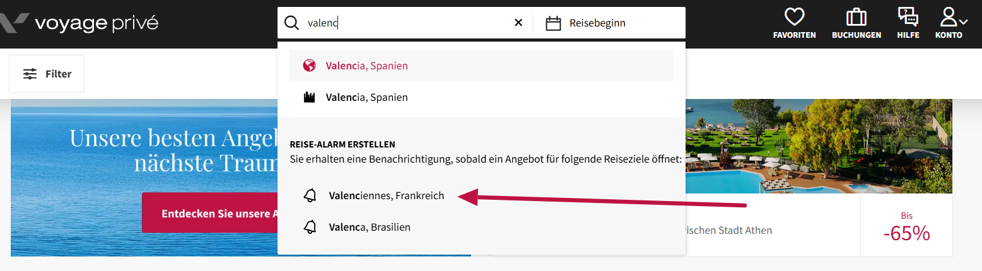Click the bell icon for Valenciennes
Image resolution: width=982 pixels, height=271 pixels.
click(x=310, y=196)
